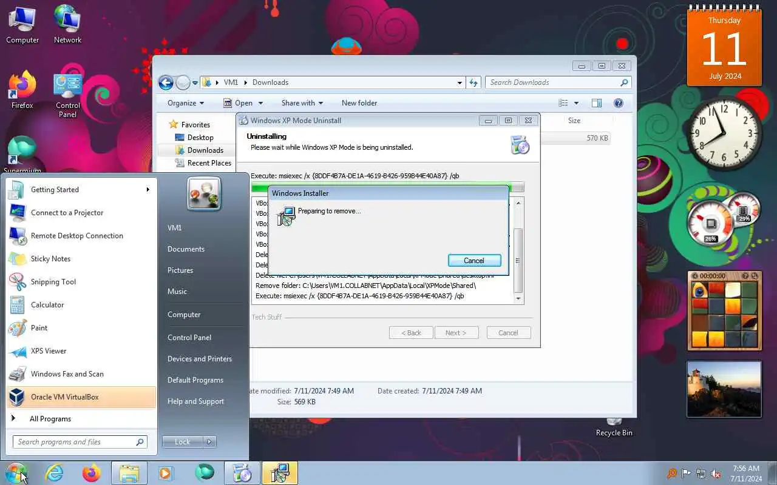
Task: Open Documents from Start menu right pane
Action: pos(186,249)
